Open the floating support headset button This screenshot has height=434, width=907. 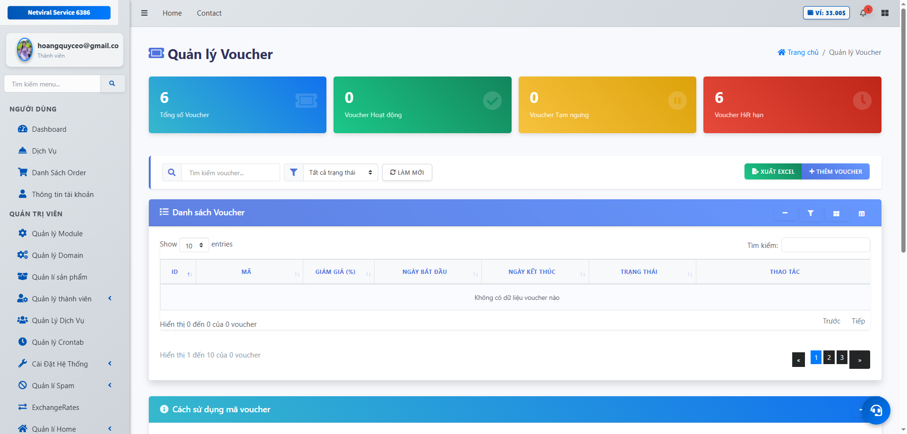pyautogui.click(x=876, y=410)
